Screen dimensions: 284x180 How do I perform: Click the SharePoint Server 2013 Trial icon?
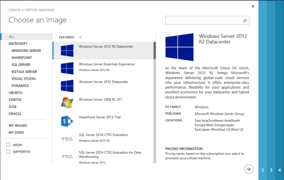pyautogui.click(x=67, y=121)
